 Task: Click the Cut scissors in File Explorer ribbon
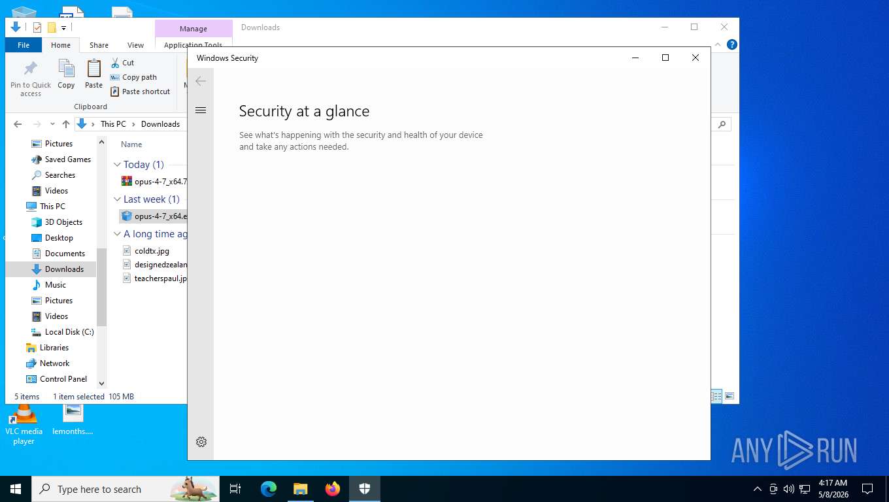click(122, 63)
